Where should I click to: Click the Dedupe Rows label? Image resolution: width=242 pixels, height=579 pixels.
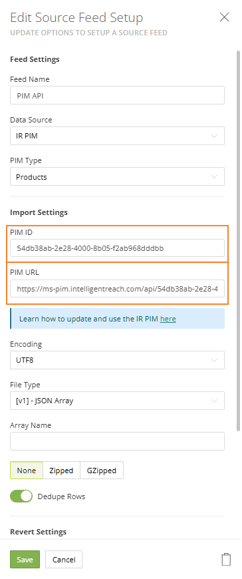61,496
